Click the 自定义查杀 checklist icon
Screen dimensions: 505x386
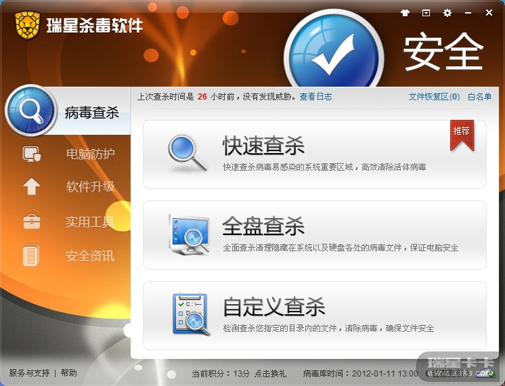pos(191,314)
